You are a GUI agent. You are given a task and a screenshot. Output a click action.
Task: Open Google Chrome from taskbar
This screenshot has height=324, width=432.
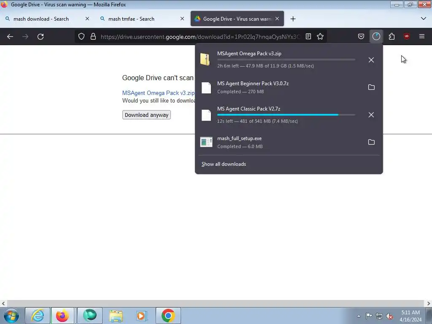coord(168,316)
